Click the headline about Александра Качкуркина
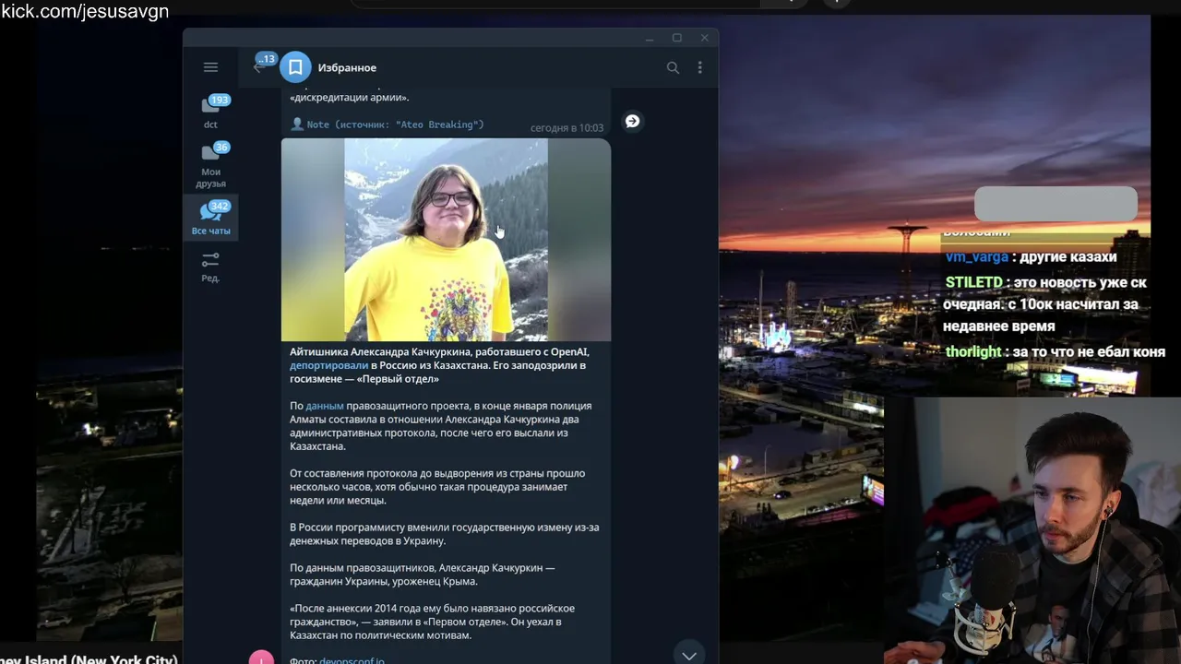Screen dimensions: 1181x664 coord(439,365)
